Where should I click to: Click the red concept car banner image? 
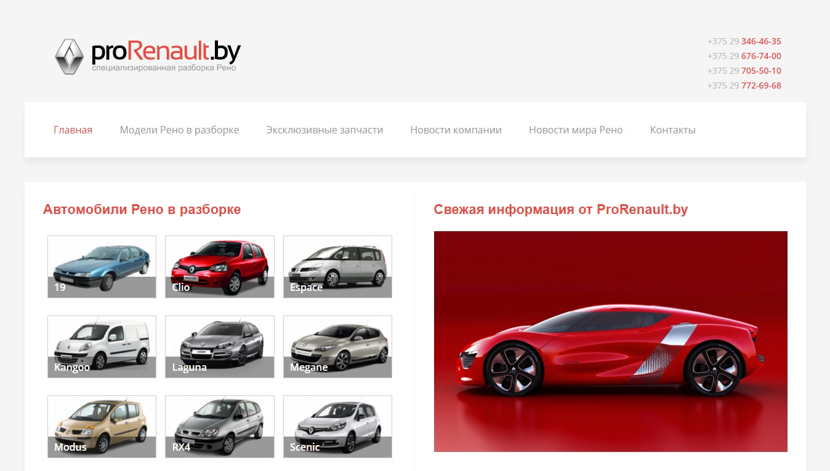pos(610,341)
